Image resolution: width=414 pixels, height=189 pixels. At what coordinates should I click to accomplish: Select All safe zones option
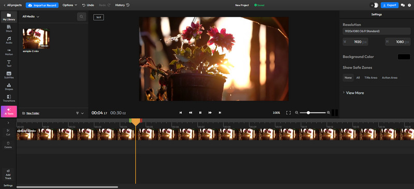coord(358,78)
